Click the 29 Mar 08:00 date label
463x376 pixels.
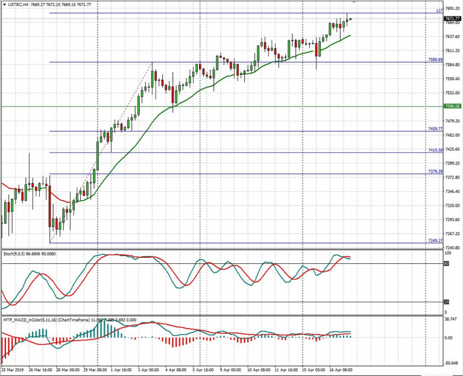pyautogui.click(x=95, y=370)
